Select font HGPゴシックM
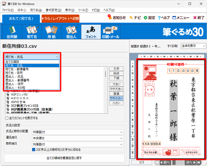This screenshot has height=166, width=207. coord(19,95)
